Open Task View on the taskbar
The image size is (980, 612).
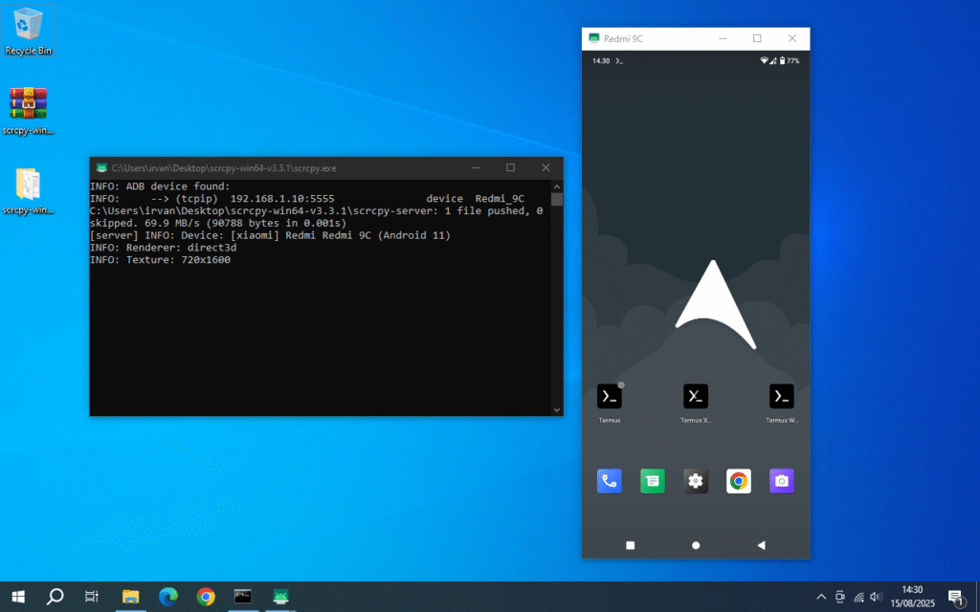[92, 597]
